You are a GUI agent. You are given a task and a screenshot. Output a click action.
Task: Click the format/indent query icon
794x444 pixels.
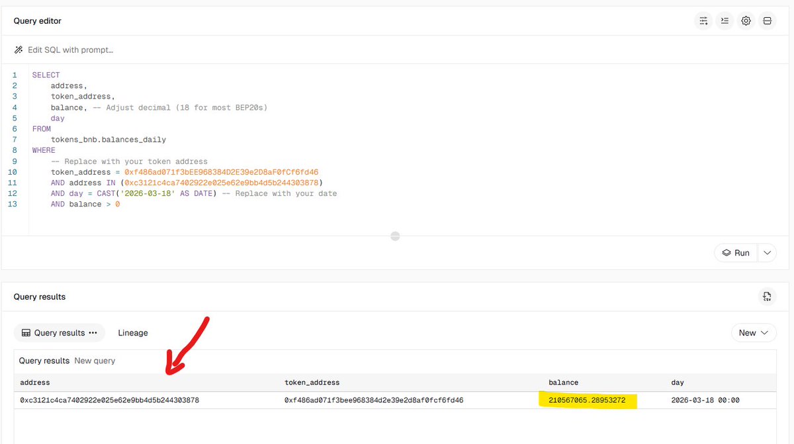click(725, 21)
